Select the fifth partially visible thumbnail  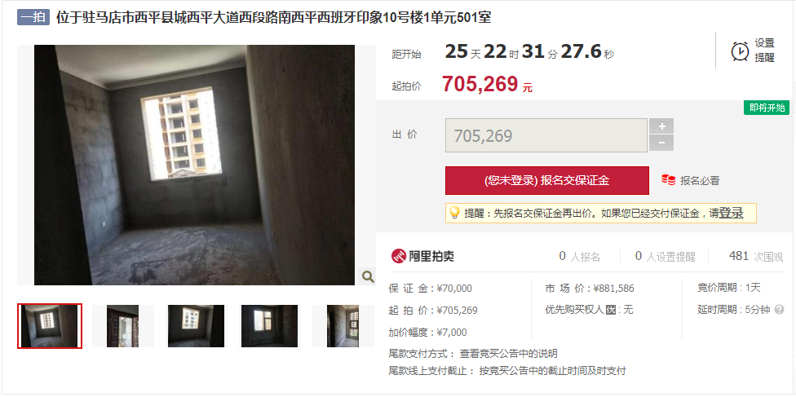tap(343, 326)
